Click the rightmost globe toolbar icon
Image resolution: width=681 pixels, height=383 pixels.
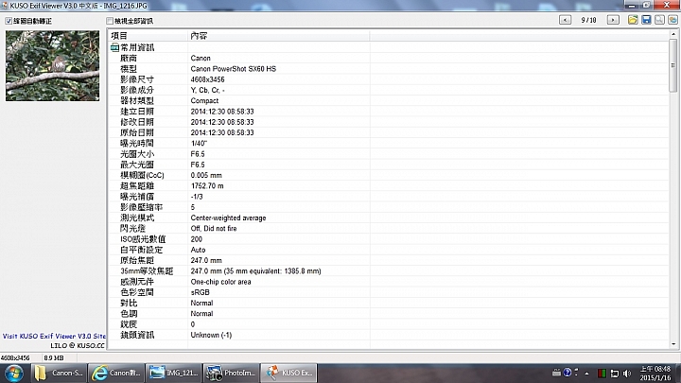[672, 20]
